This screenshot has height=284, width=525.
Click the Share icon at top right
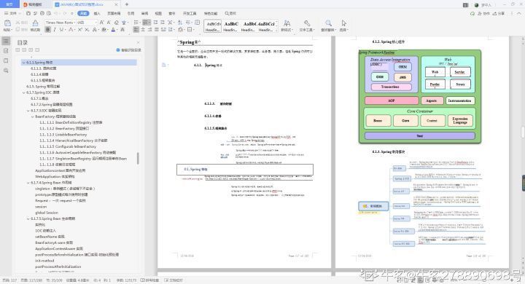(x=498, y=13)
